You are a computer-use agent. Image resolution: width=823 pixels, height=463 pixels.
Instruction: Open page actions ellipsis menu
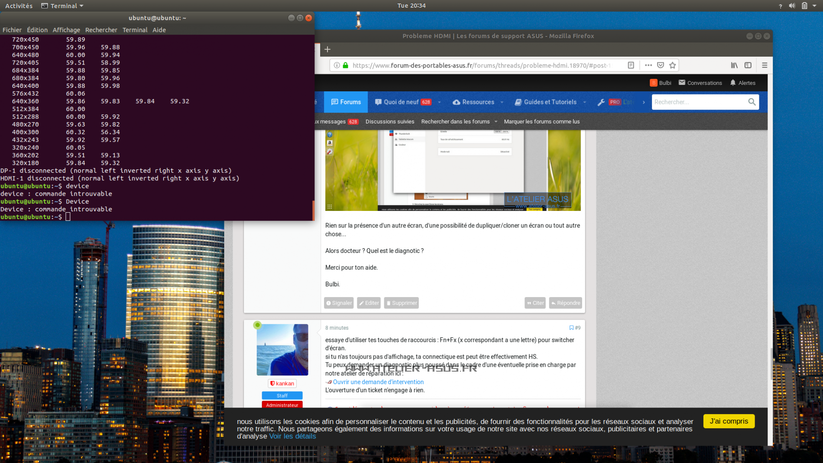pyautogui.click(x=648, y=65)
